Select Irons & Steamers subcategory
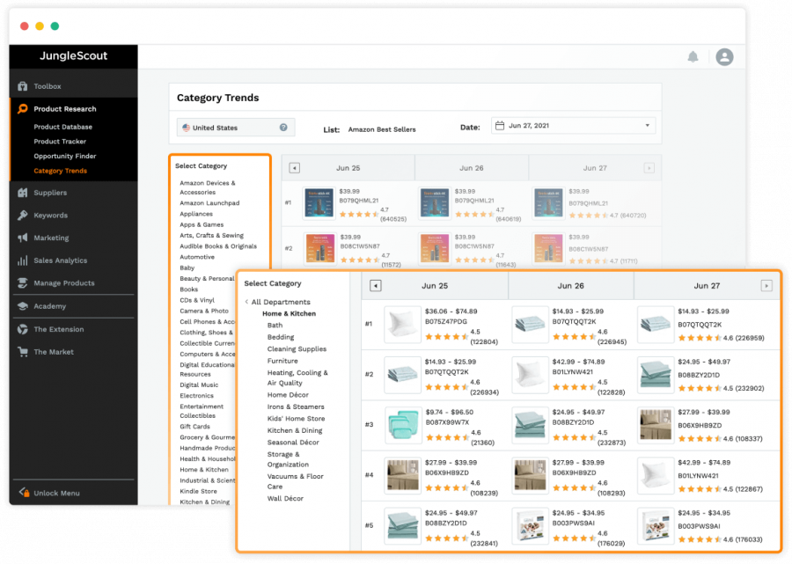This screenshot has height=564, width=792. click(x=296, y=407)
